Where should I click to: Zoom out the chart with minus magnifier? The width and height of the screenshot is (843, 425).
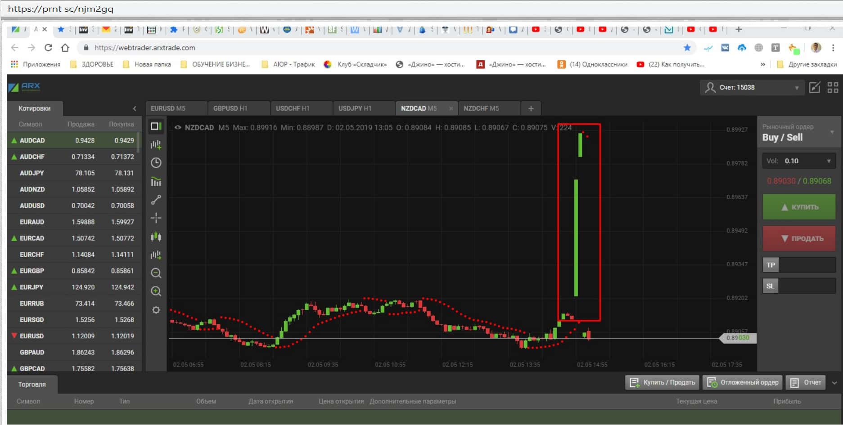click(156, 273)
